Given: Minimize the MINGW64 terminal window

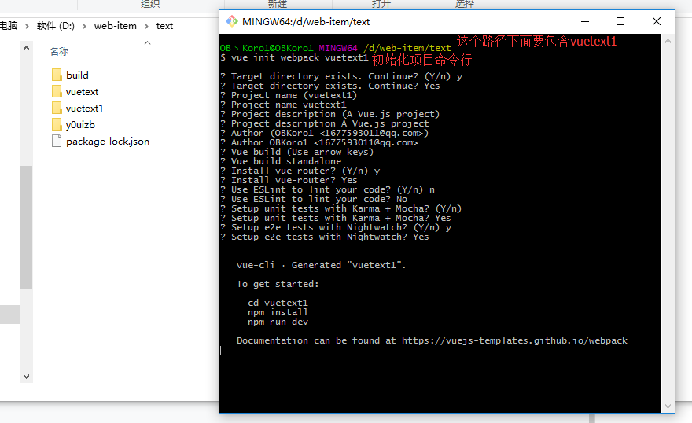Looking at the screenshot, I should [x=585, y=21].
